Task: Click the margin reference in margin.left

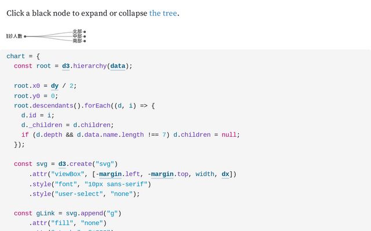Action: [110, 174]
